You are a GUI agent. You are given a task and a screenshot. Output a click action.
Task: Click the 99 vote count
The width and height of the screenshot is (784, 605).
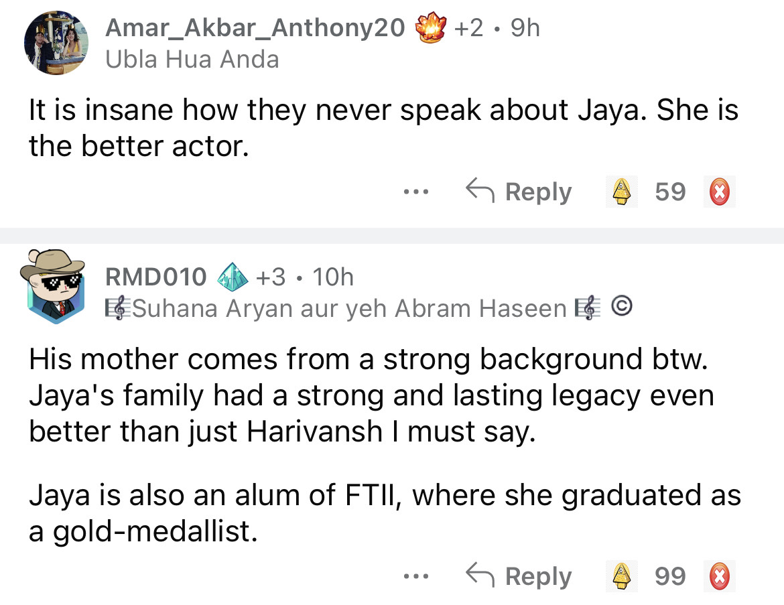pyautogui.click(x=670, y=577)
